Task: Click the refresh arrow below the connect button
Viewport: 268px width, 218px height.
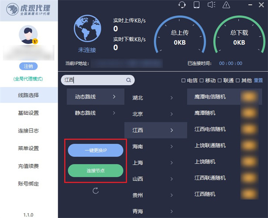Action: click(96, 190)
